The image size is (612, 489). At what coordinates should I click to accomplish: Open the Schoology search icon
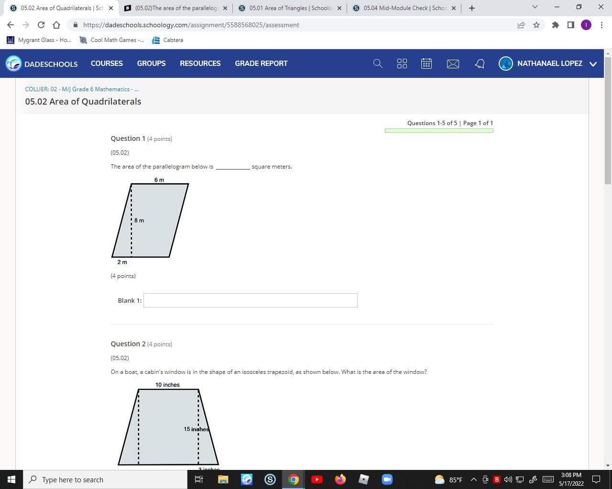coord(378,64)
